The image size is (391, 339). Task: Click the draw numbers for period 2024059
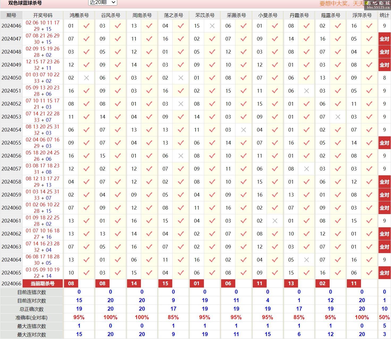43,195
